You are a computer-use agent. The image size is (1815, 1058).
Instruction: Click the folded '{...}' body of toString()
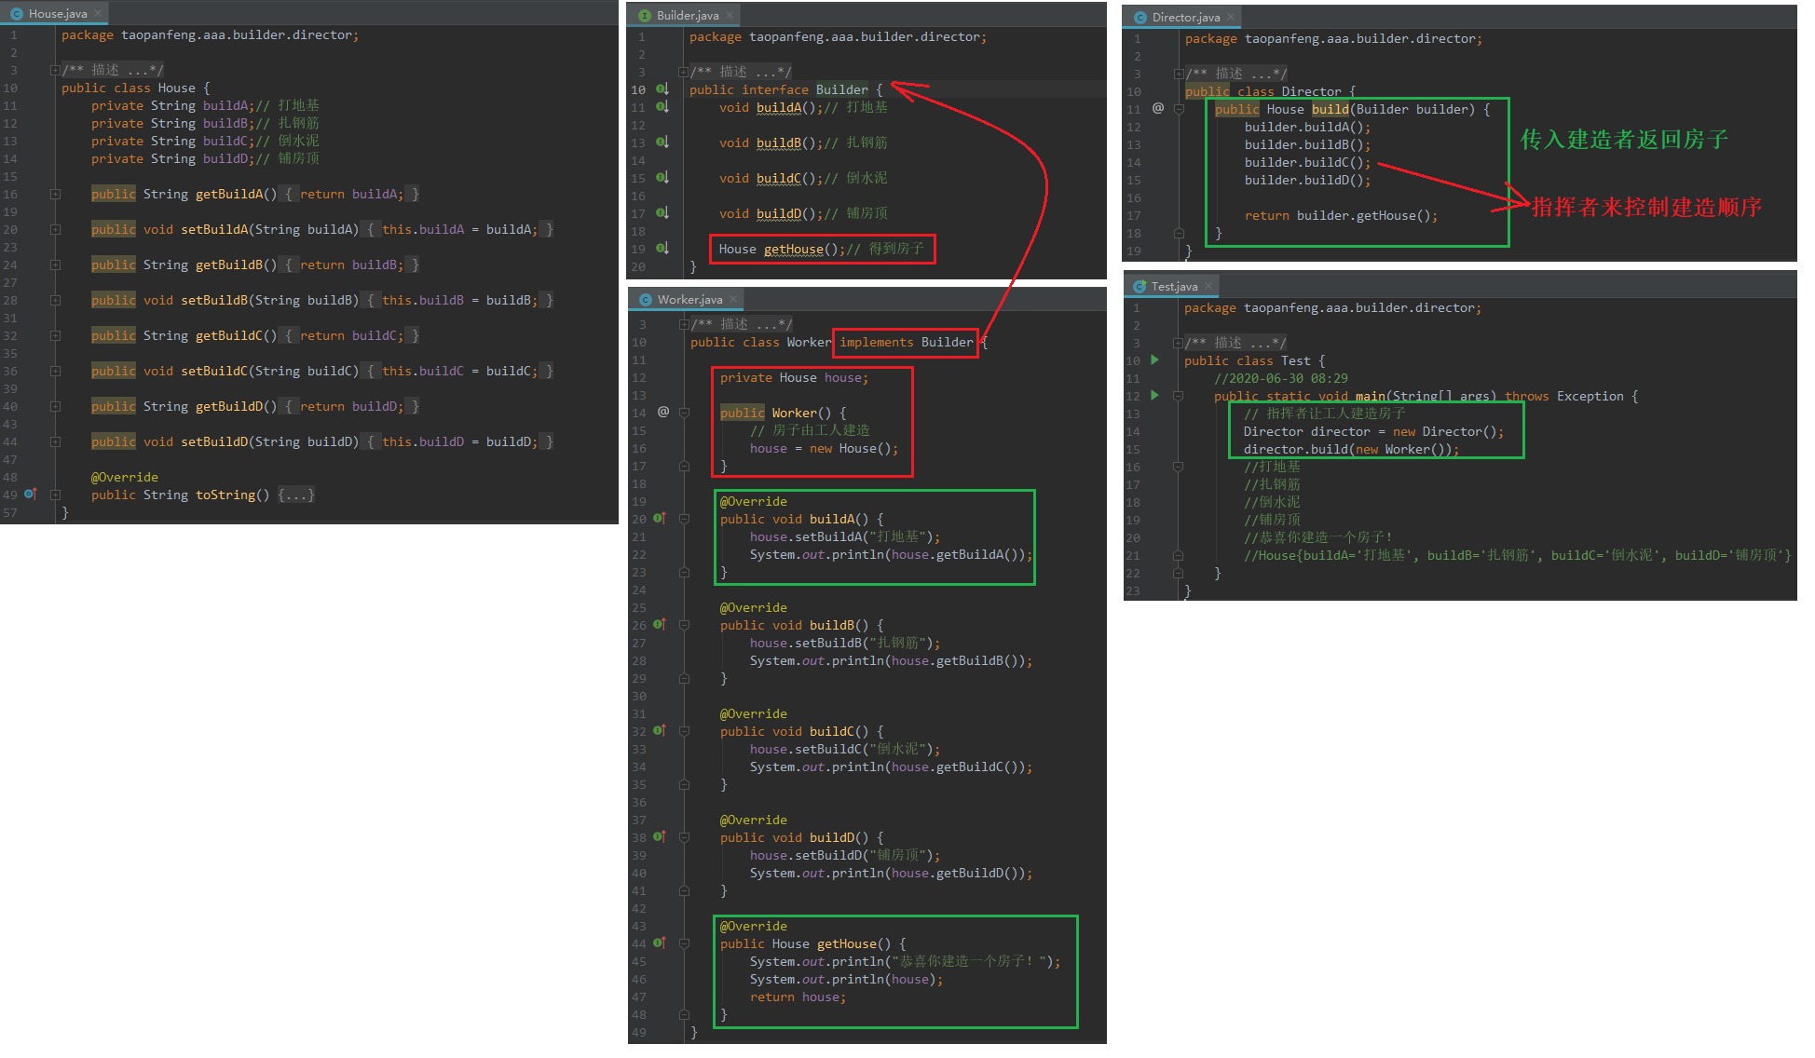click(x=296, y=495)
